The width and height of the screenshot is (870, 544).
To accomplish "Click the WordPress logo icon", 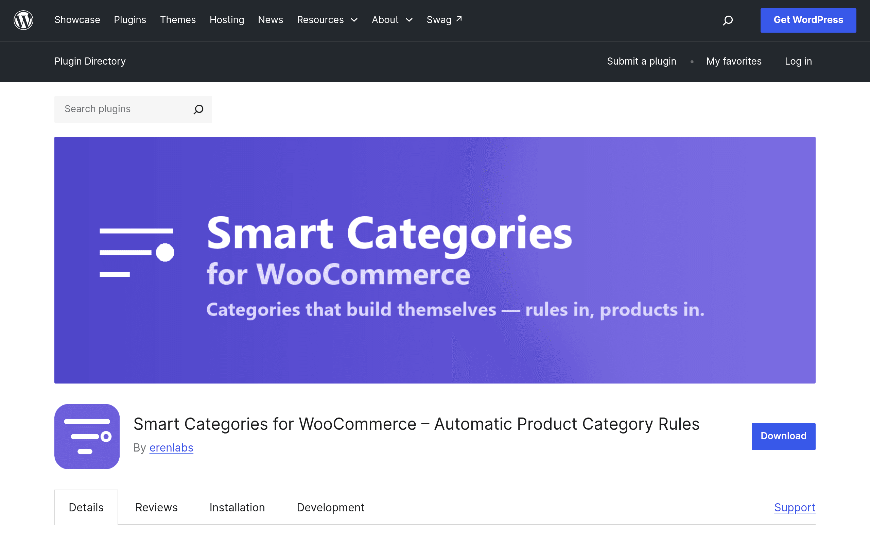I will click(x=23, y=20).
